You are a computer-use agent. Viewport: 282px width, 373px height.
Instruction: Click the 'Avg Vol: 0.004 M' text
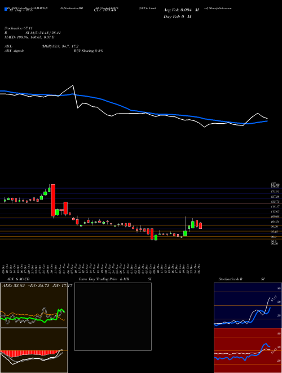(x=181, y=10)
